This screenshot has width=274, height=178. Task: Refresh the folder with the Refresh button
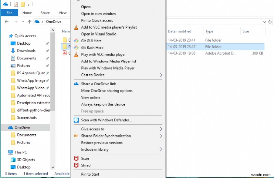[x=270, y=22]
